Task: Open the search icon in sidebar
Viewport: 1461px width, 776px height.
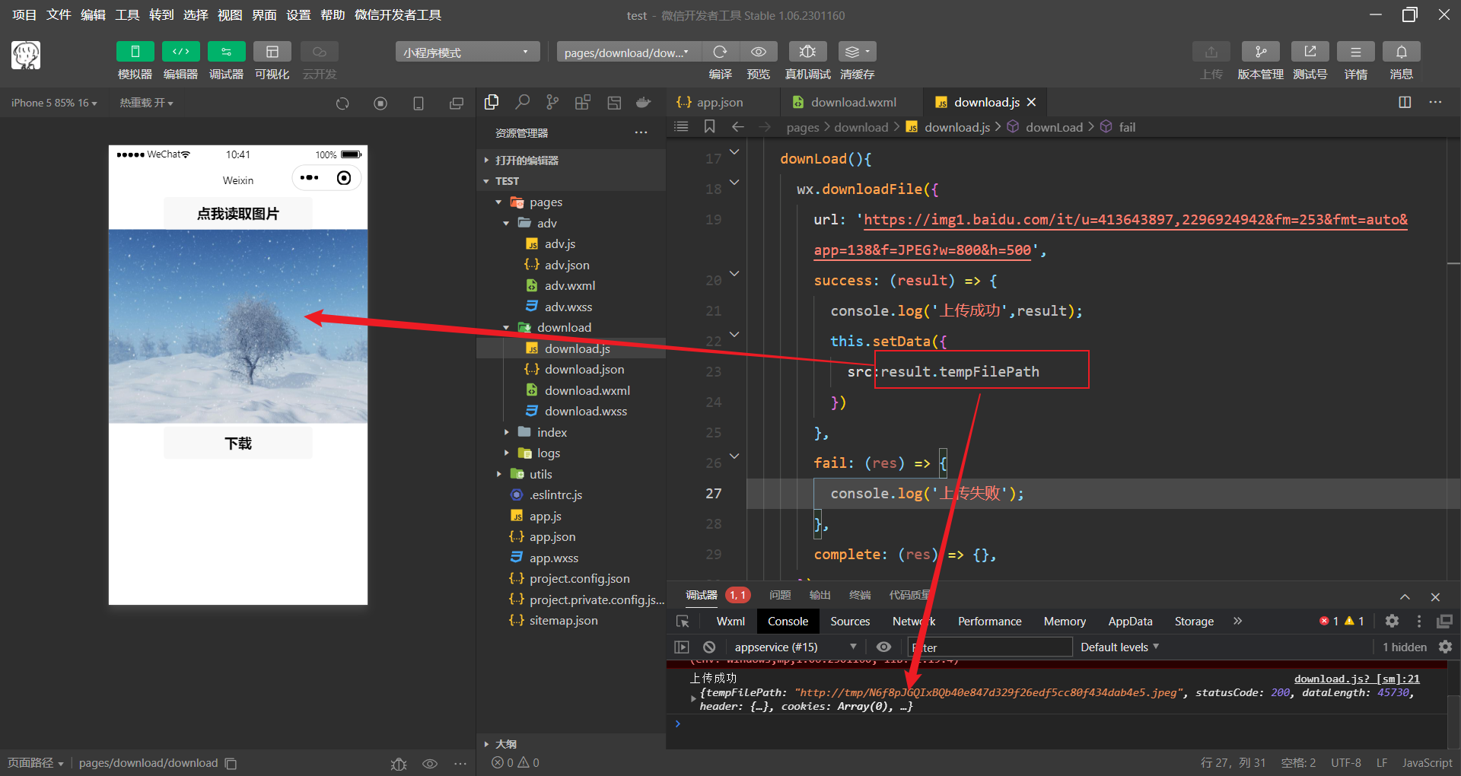Action: click(x=522, y=102)
